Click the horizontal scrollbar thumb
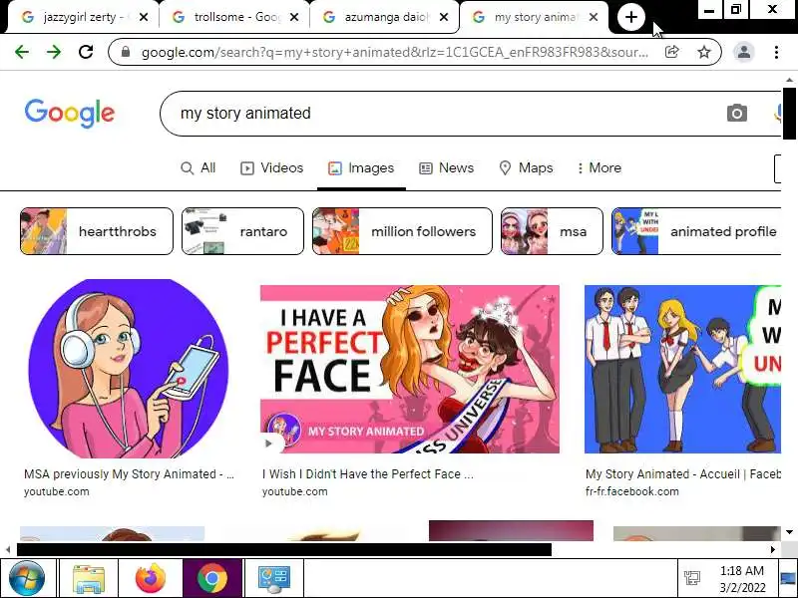Viewport: 798px width, 598px height. click(284, 549)
